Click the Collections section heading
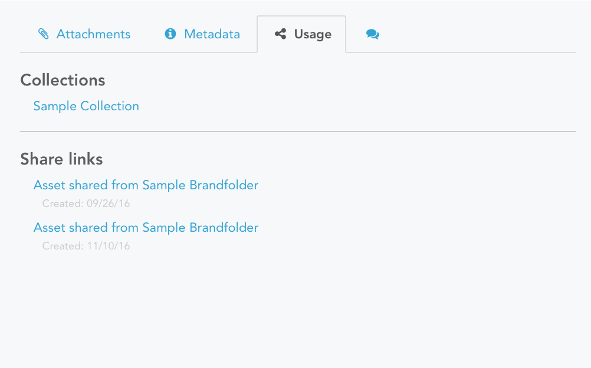Viewport: 591px width, 368px height. point(63,80)
